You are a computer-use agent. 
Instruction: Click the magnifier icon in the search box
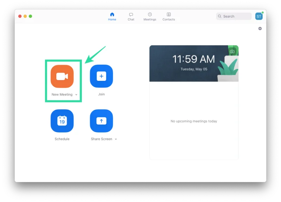220,16
